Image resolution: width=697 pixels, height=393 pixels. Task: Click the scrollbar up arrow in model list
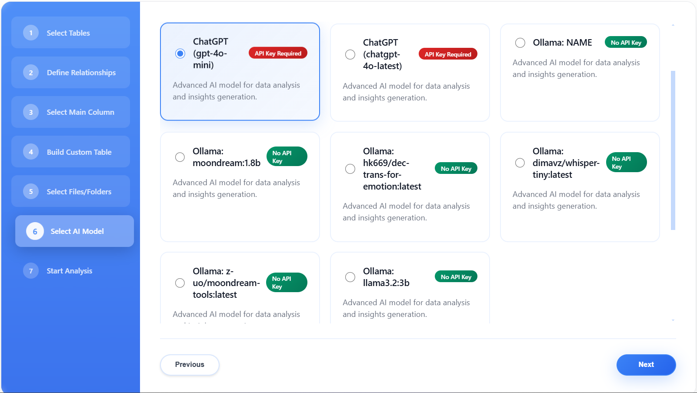673,25
